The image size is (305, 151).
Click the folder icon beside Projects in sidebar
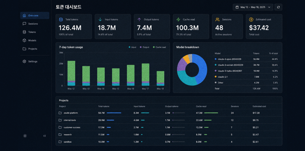24,49
